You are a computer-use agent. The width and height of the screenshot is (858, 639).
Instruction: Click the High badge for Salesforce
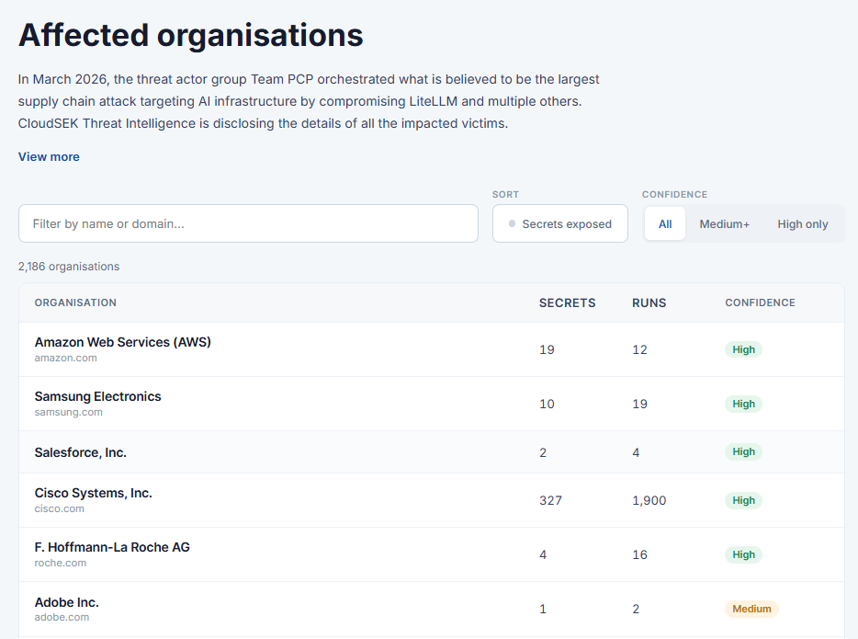click(744, 451)
